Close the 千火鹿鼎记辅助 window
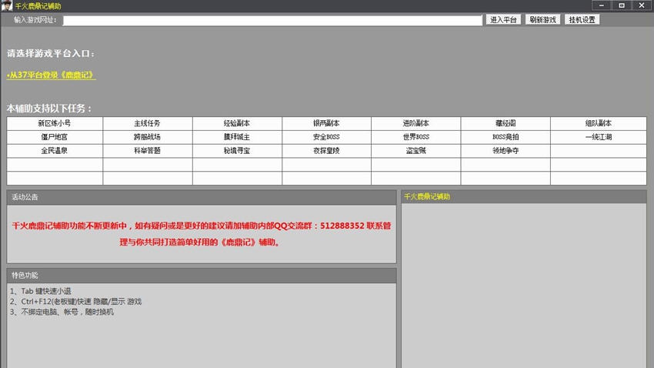Screen dimensions: 654x368 point(642,5)
